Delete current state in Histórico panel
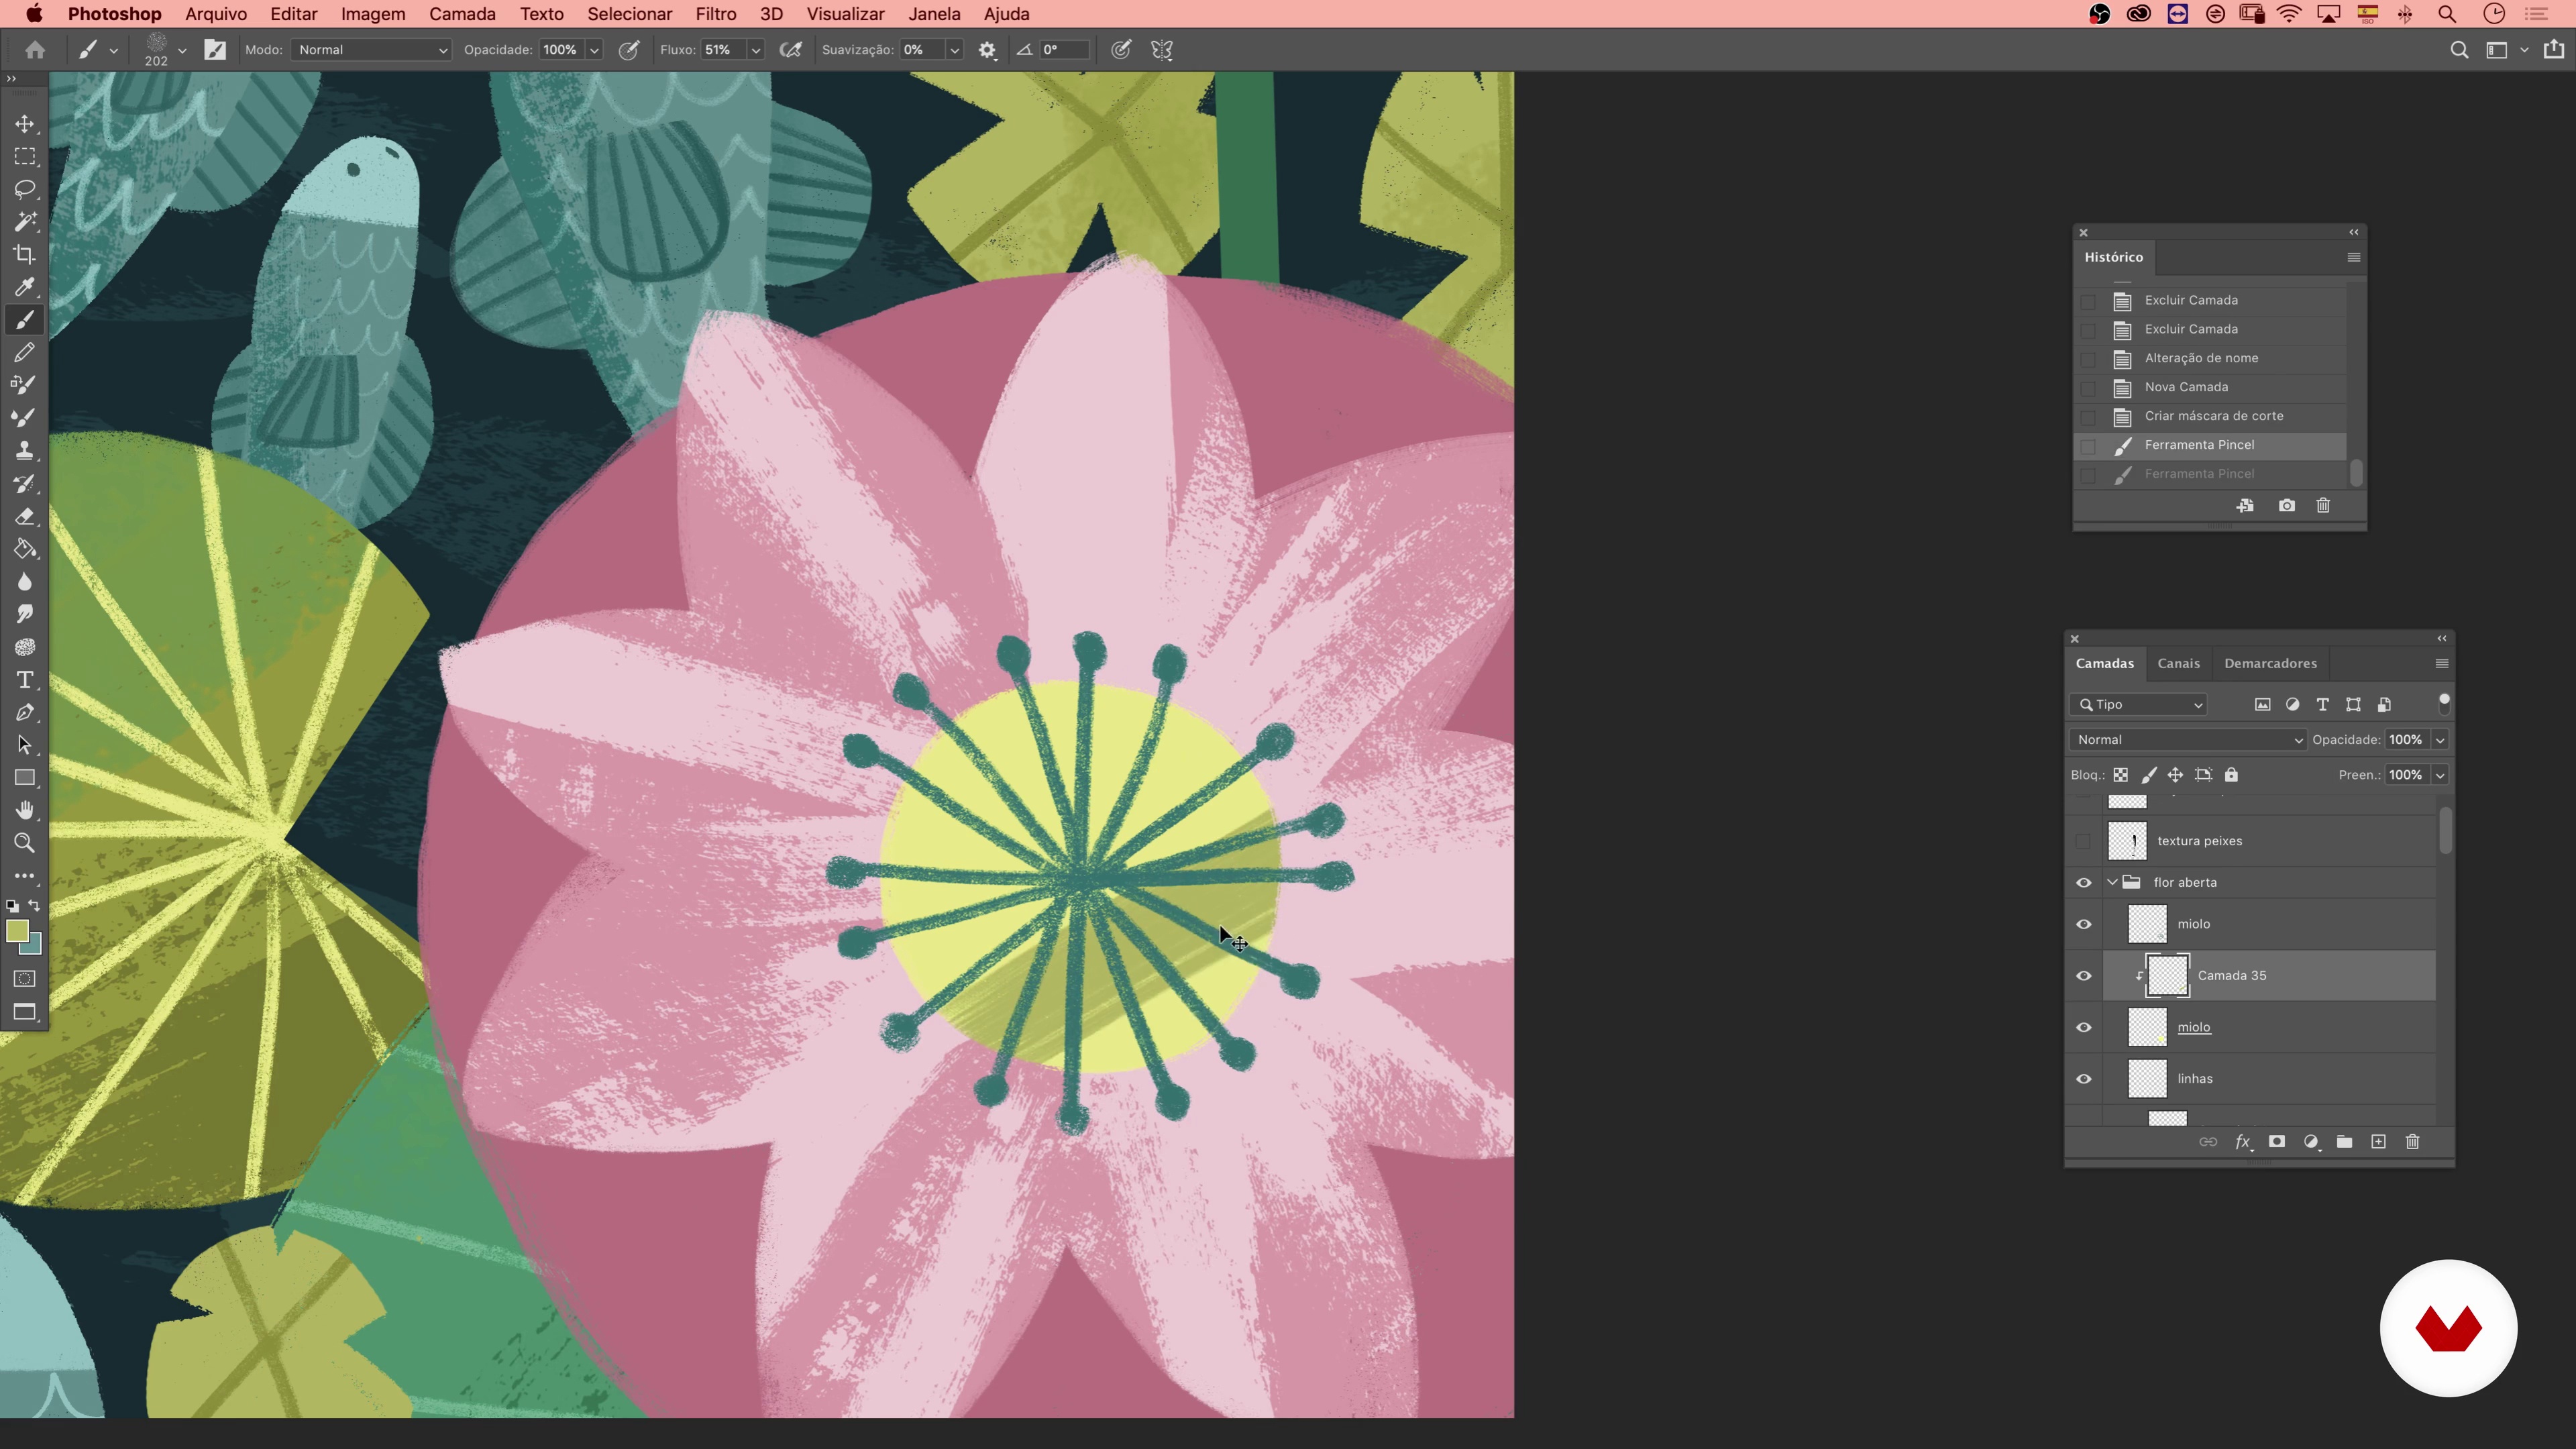 tap(2323, 506)
